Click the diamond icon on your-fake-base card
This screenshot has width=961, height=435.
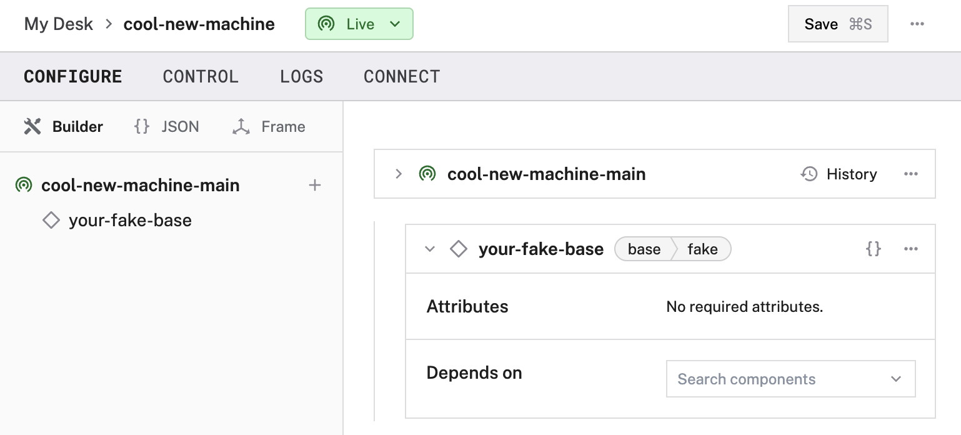(459, 249)
